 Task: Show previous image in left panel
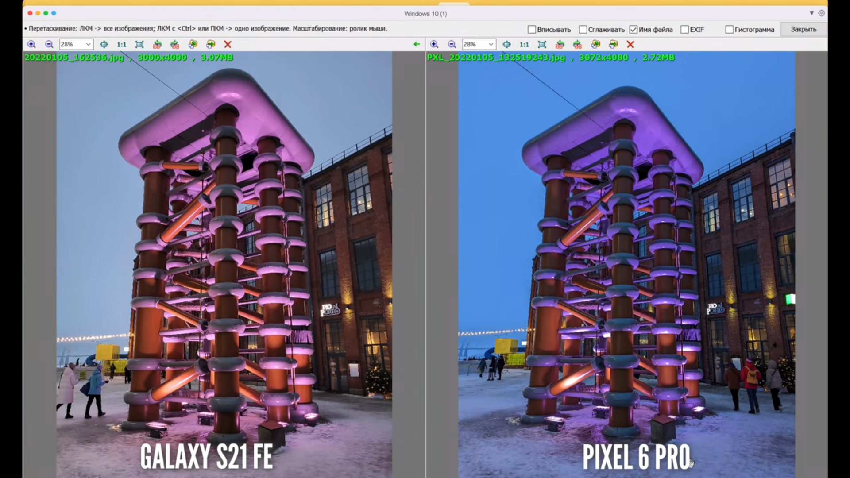193,44
